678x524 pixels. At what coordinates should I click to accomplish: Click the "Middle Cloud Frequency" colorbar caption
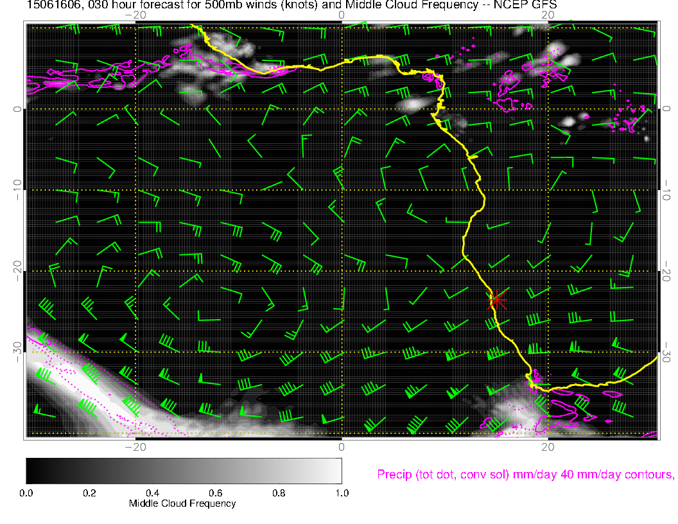(182, 503)
